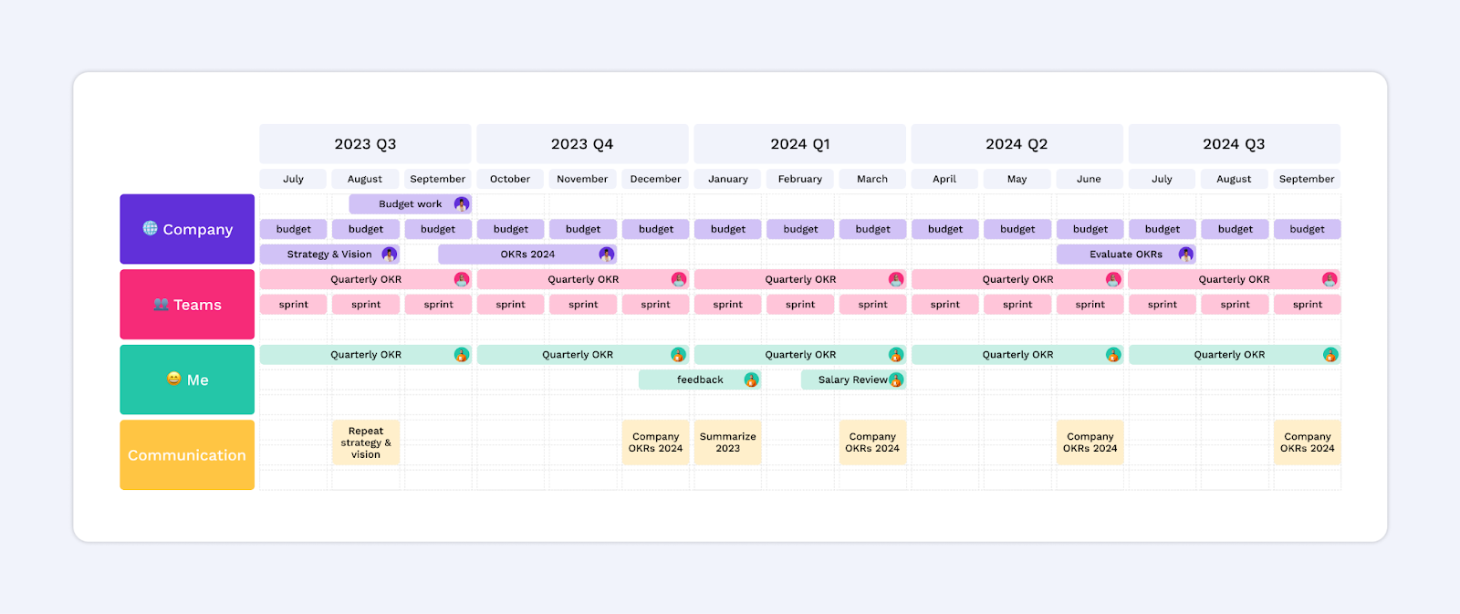Click the avatar on Salary Review bar
The width and height of the screenshot is (1460, 614).
[896, 380]
